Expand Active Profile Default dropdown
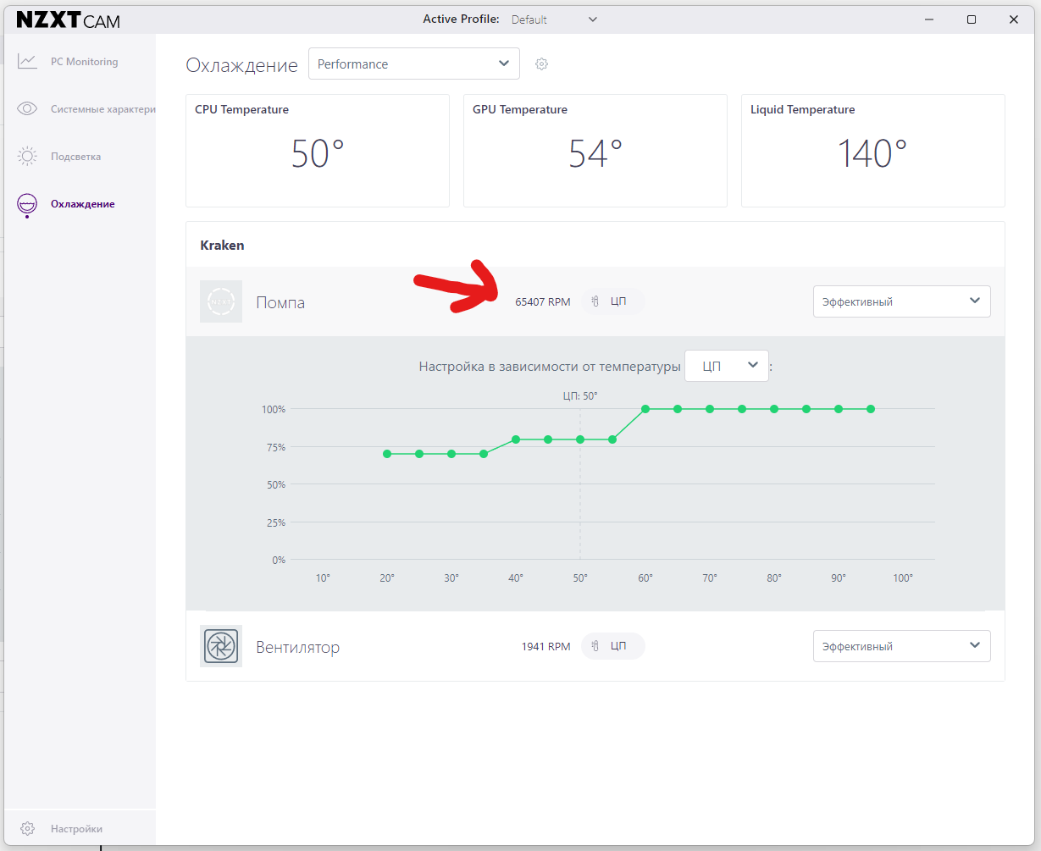 [555, 19]
